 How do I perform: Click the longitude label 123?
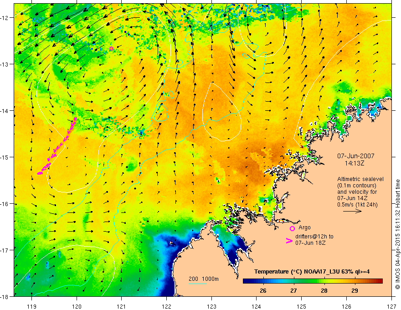[211, 306]
